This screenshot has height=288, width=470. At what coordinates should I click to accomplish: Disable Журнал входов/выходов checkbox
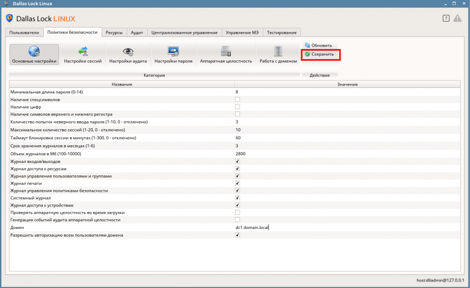(237, 161)
